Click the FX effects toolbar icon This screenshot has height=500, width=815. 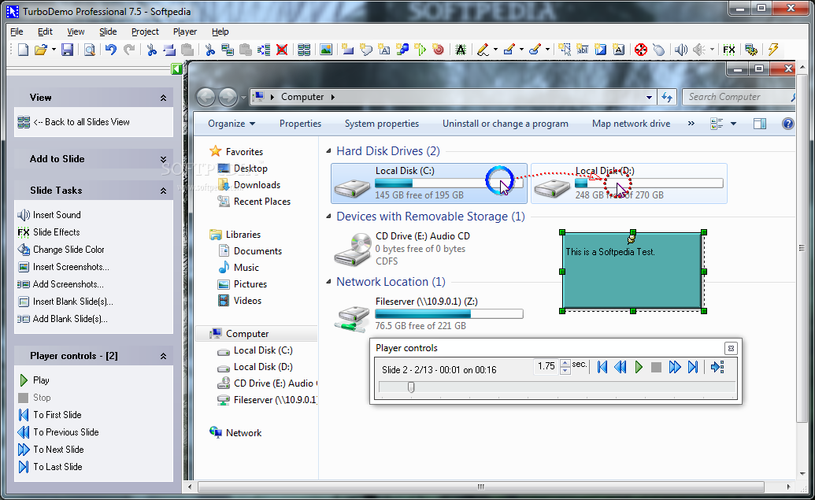click(728, 50)
